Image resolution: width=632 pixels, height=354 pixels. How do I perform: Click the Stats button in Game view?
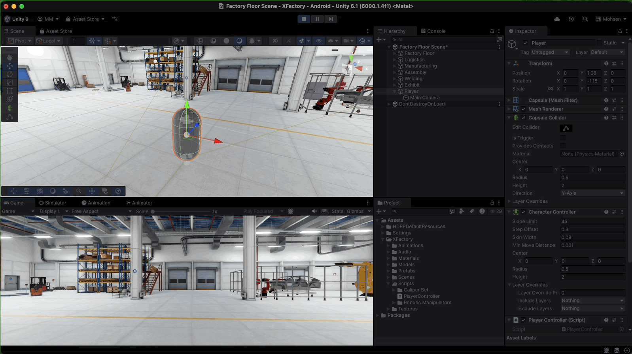pyautogui.click(x=337, y=211)
